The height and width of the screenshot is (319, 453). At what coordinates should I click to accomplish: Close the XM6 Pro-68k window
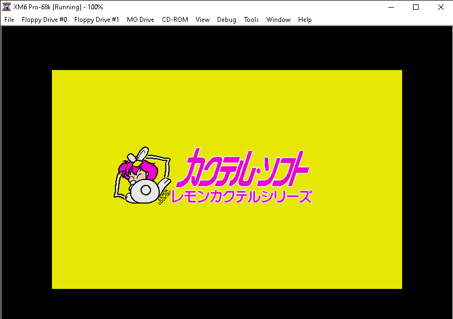click(x=440, y=7)
